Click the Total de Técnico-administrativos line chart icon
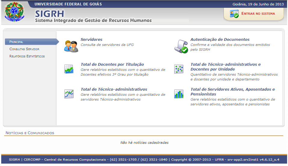The width and height of the screenshot is (288, 166). (69, 94)
